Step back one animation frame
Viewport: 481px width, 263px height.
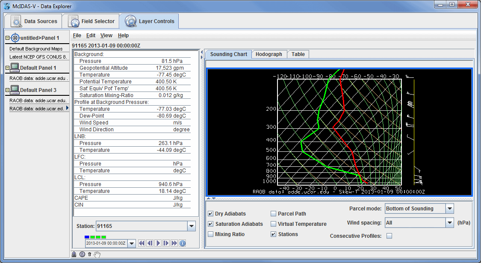point(150,243)
